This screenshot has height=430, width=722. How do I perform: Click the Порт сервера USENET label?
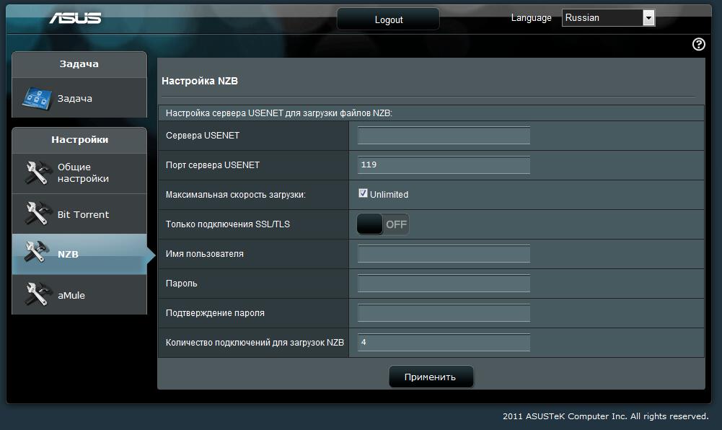[213, 164]
